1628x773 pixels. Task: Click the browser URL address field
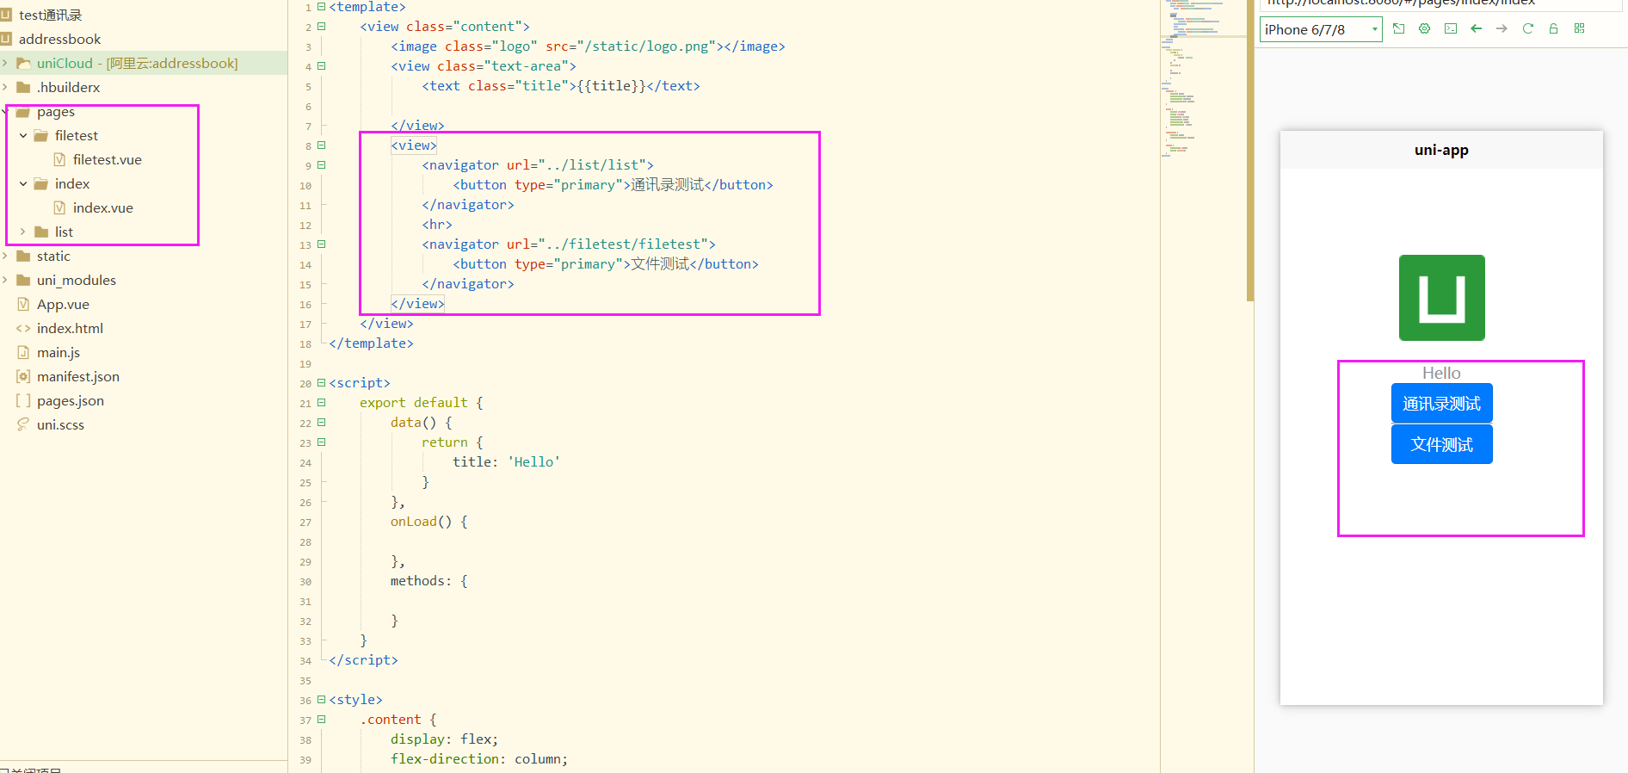point(1441,3)
